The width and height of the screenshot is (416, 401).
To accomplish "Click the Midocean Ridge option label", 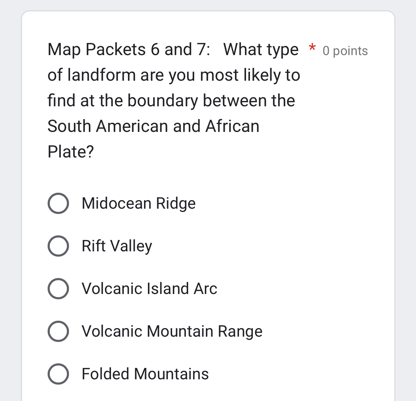I will (x=138, y=203).
